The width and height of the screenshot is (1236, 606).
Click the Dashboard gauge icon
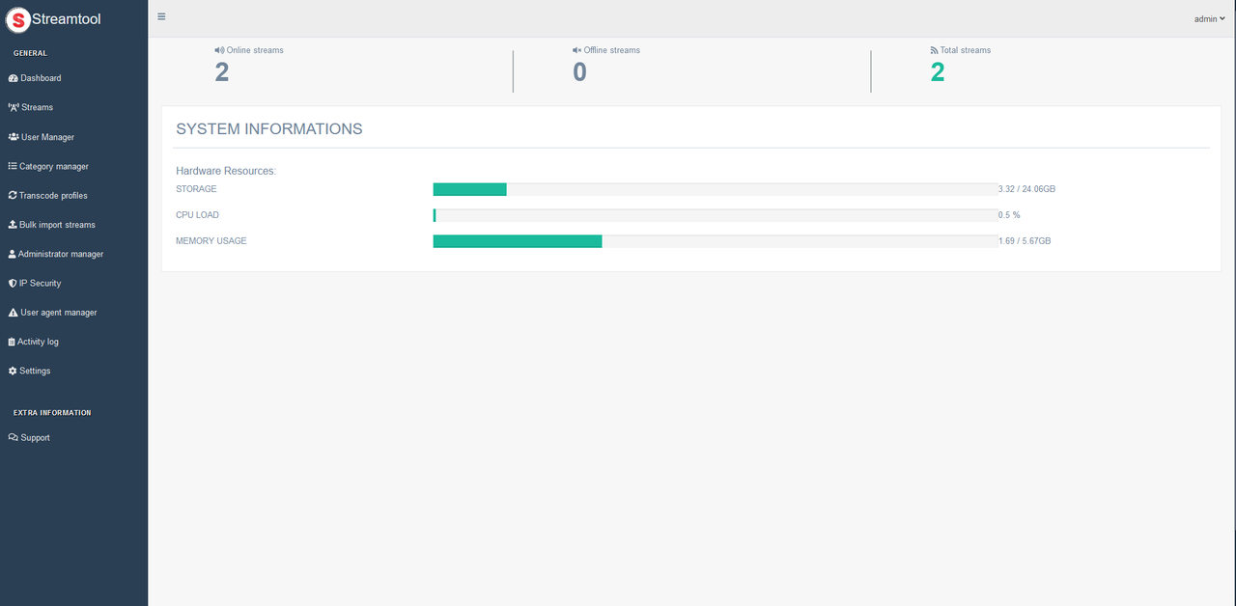click(x=14, y=78)
